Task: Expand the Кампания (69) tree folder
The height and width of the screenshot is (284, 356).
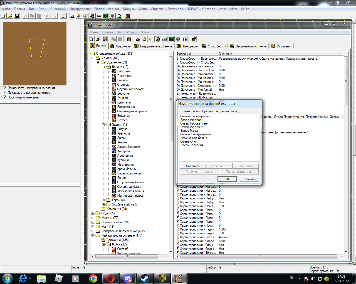Action: click(98, 209)
